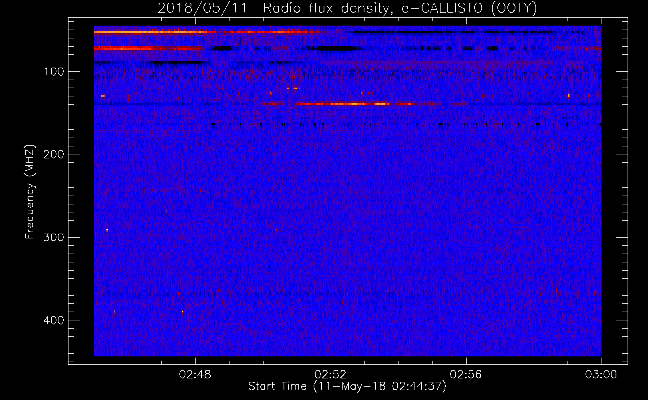This screenshot has width=648, height=400.
Task: Click the plot title "Radio flux density, e-CALLISTO (OOTY)"
Action: tap(400, 8)
